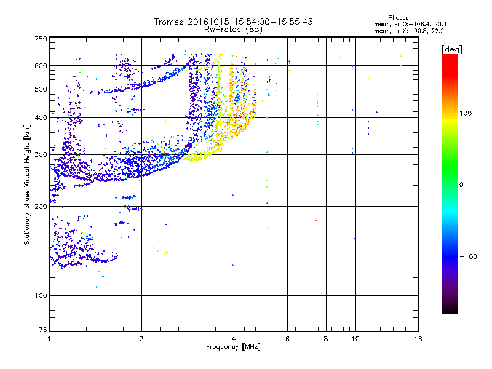
Task: Click the x-axis label 'Frequency [MHz]'
Action: click(x=233, y=347)
